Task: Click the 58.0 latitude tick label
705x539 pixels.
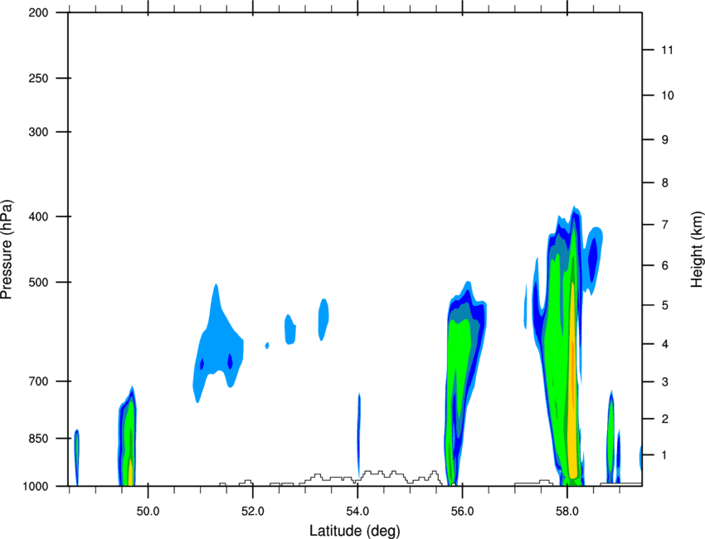Action: [x=567, y=512]
